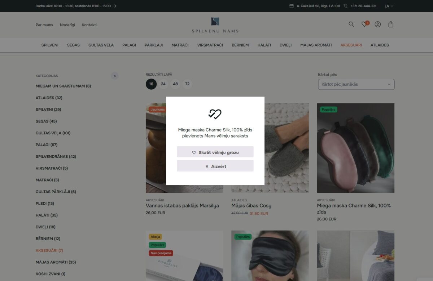Image resolution: width=433 pixels, height=281 pixels.
Task: Open the LV language dropdown
Action: 389,6
